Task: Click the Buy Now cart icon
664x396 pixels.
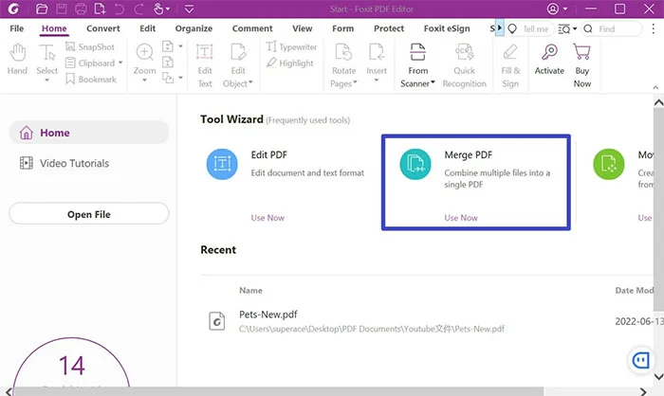Action: tap(582, 52)
